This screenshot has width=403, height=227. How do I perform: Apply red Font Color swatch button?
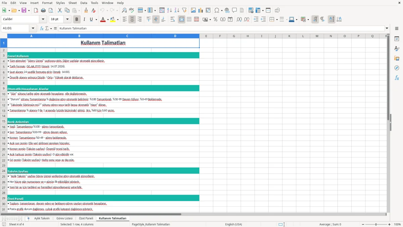pos(103,20)
